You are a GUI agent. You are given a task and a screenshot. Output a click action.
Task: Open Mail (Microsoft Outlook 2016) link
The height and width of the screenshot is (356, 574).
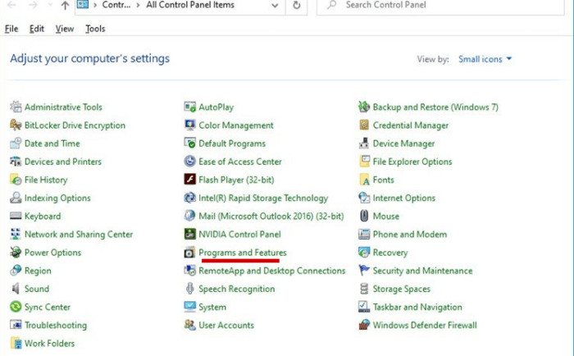click(271, 216)
